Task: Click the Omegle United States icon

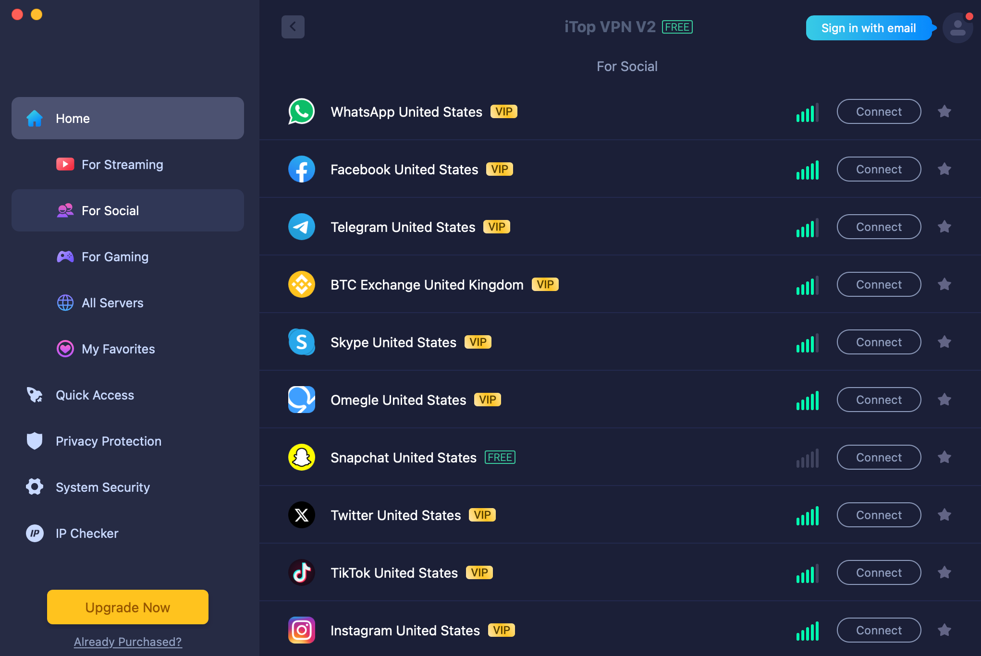Action: [302, 400]
